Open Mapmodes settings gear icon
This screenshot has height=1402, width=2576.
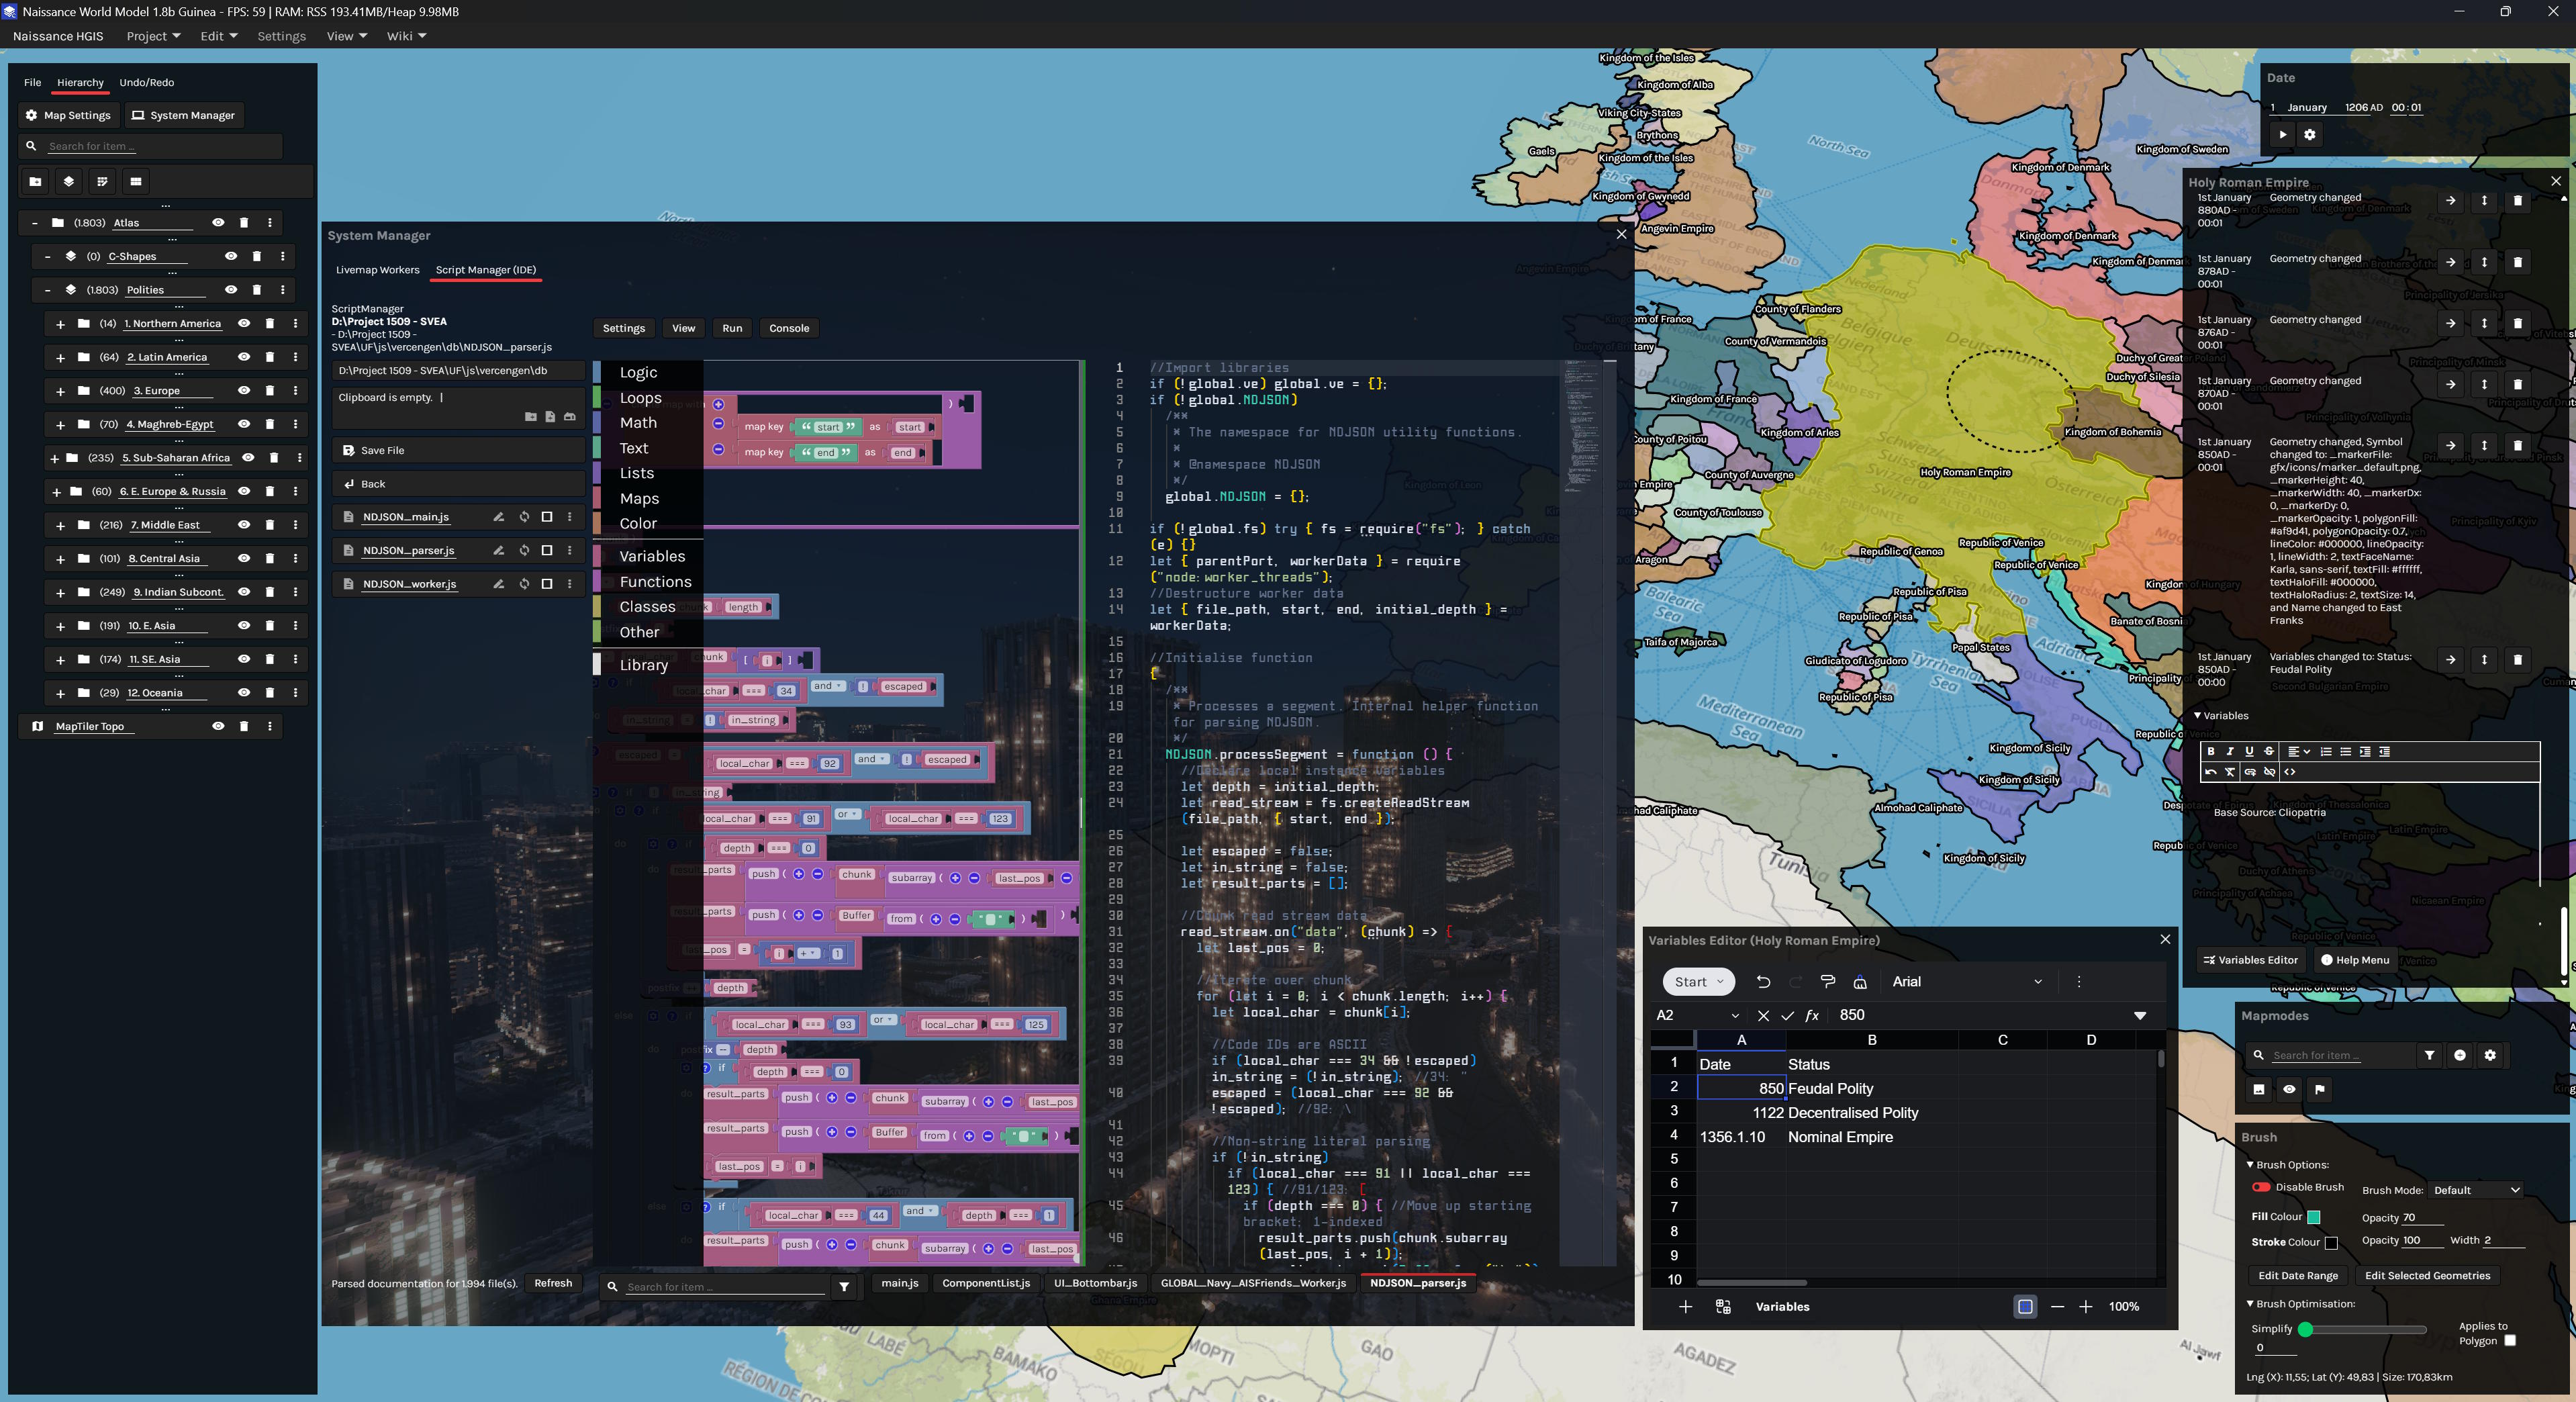pyautogui.click(x=2490, y=1055)
